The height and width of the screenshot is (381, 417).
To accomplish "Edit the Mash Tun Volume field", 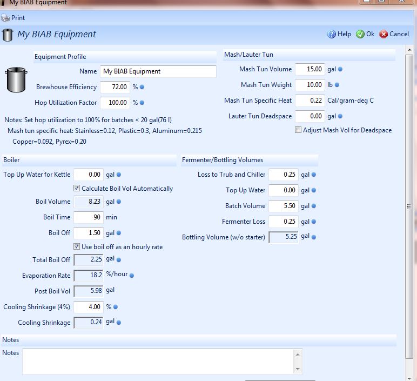I will 310,69.
